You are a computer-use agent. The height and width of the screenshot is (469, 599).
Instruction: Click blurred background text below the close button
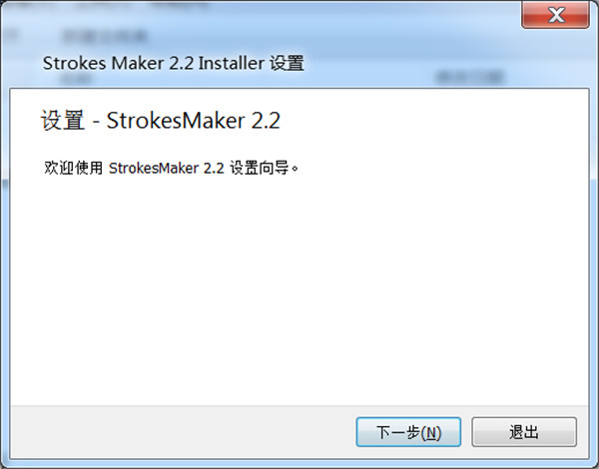(469, 78)
